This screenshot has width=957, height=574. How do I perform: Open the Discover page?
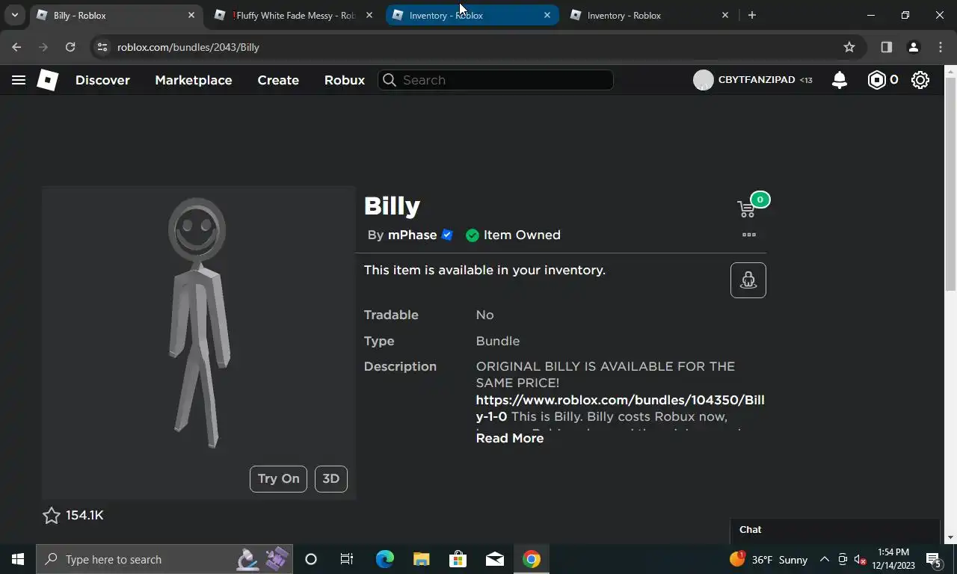[102, 80]
